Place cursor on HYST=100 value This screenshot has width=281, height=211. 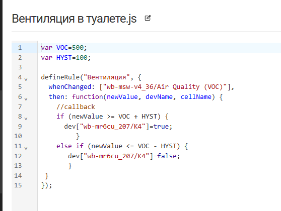82,58
